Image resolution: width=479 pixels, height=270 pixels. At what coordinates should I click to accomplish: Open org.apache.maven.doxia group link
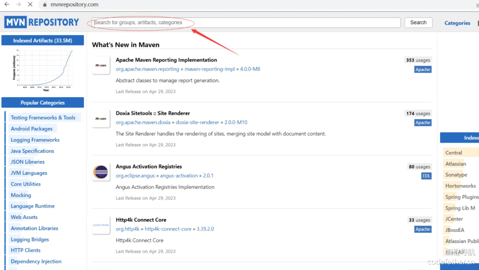pos(143,122)
